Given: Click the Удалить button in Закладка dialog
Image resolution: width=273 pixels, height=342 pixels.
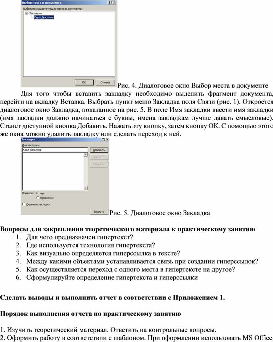Looking at the screenshot, I should point(99,157).
